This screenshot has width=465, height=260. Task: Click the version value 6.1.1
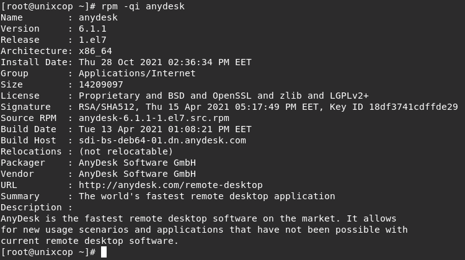click(92, 29)
